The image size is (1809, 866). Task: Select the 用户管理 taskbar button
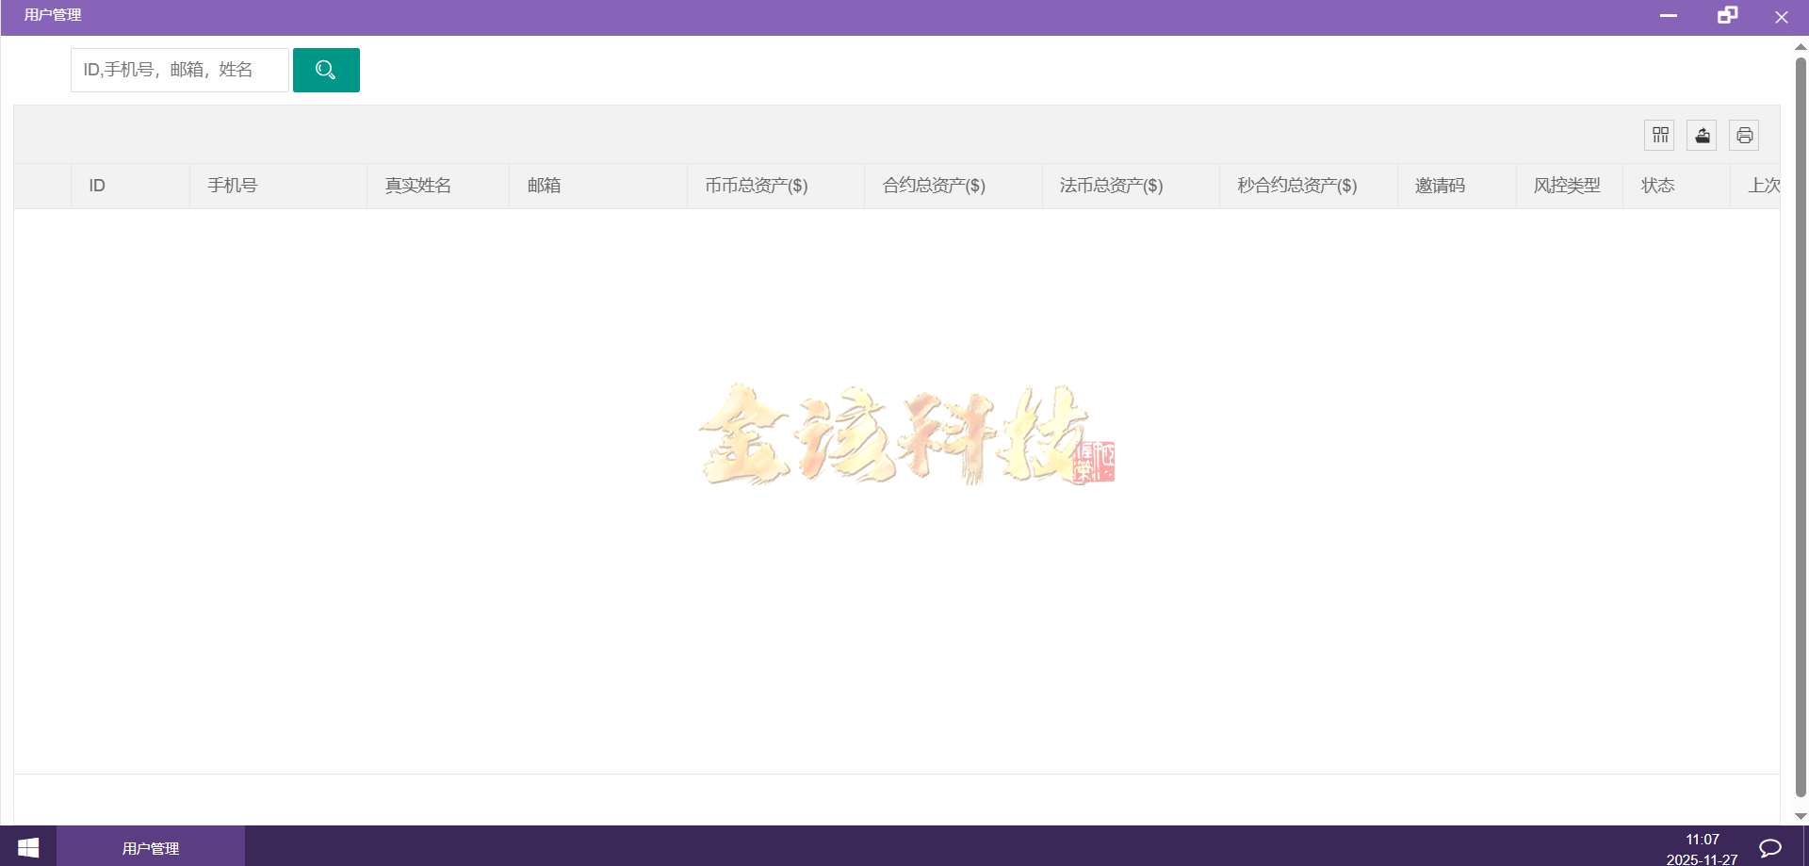pyautogui.click(x=150, y=846)
